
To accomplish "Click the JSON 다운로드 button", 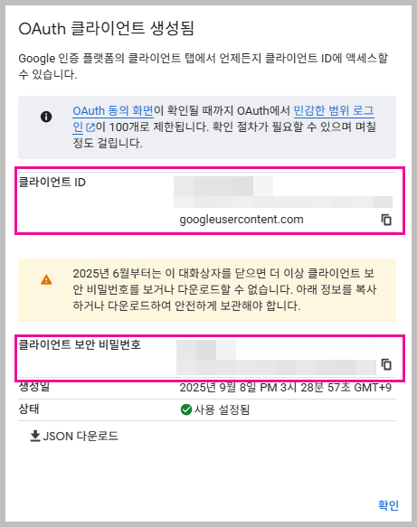I will point(74,436).
